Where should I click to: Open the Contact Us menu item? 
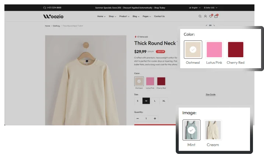(x=159, y=16)
